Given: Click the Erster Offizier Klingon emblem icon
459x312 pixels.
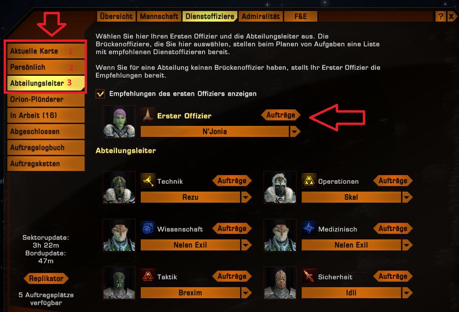Looking at the screenshot, I should (148, 115).
